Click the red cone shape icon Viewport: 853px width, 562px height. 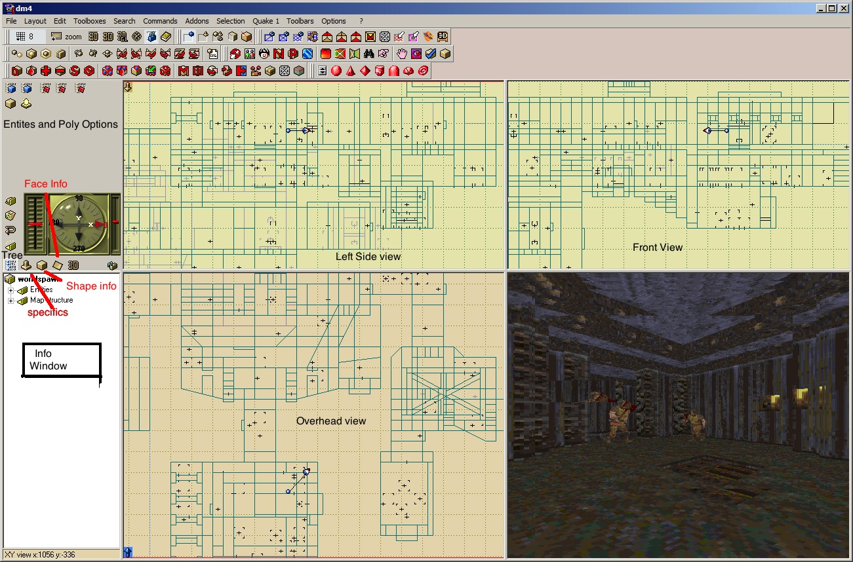point(351,71)
